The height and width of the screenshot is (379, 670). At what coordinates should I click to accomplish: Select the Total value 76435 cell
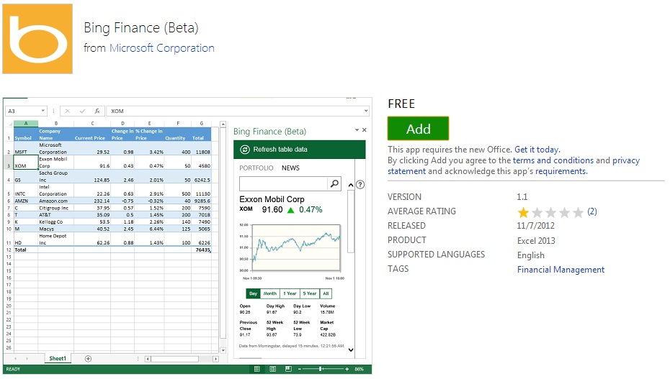point(201,250)
